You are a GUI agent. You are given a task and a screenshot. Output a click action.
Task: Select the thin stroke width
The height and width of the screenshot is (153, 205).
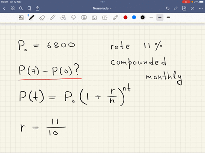coord(151,17)
